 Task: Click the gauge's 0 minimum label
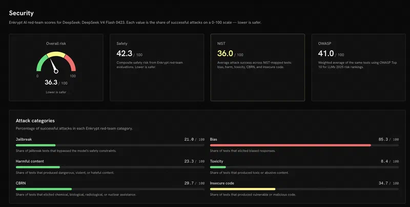click(37, 76)
